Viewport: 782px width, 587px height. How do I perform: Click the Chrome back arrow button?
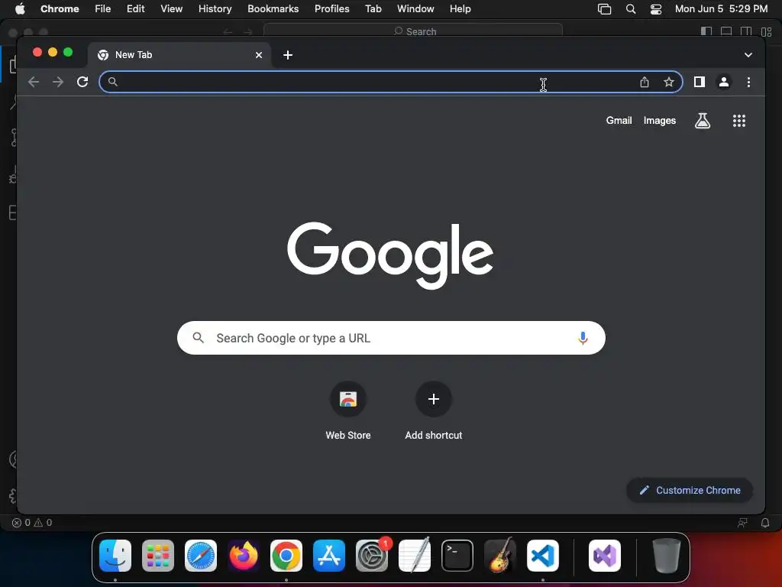[x=34, y=82]
